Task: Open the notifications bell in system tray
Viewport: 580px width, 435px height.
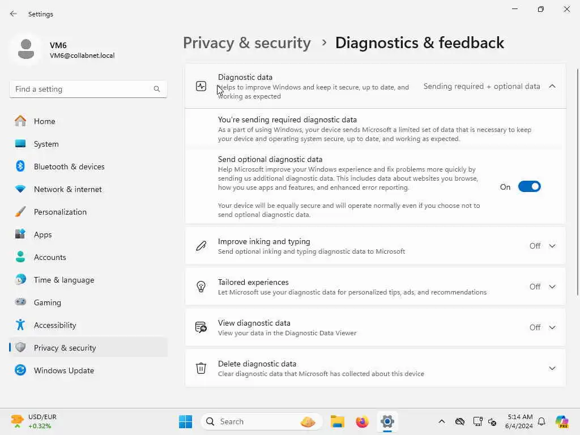Action: click(x=541, y=421)
